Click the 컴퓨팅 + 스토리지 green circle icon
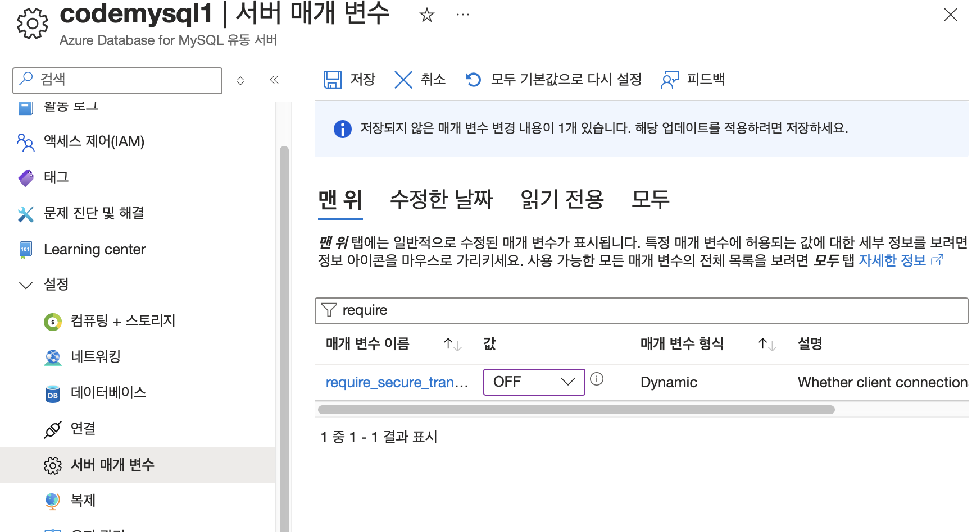This screenshot has width=972, height=532. 53,322
